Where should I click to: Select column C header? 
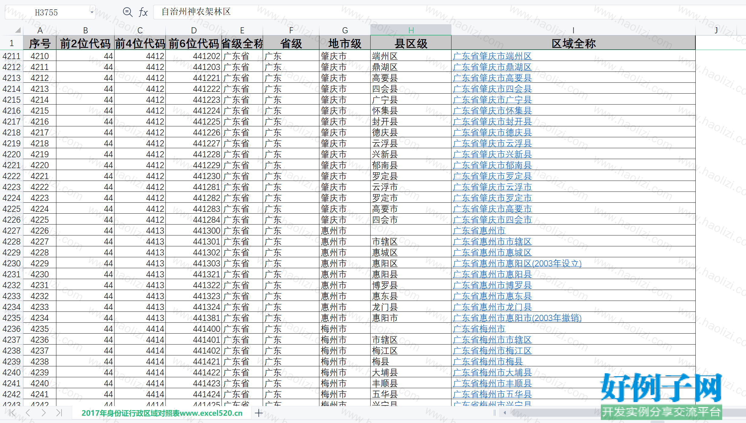[x=140, y=30]
